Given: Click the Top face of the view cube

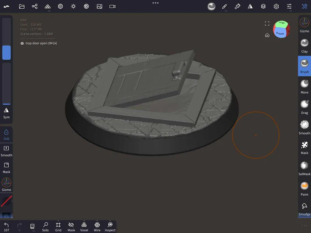Looking at the screenshot, I should point(282,23).
